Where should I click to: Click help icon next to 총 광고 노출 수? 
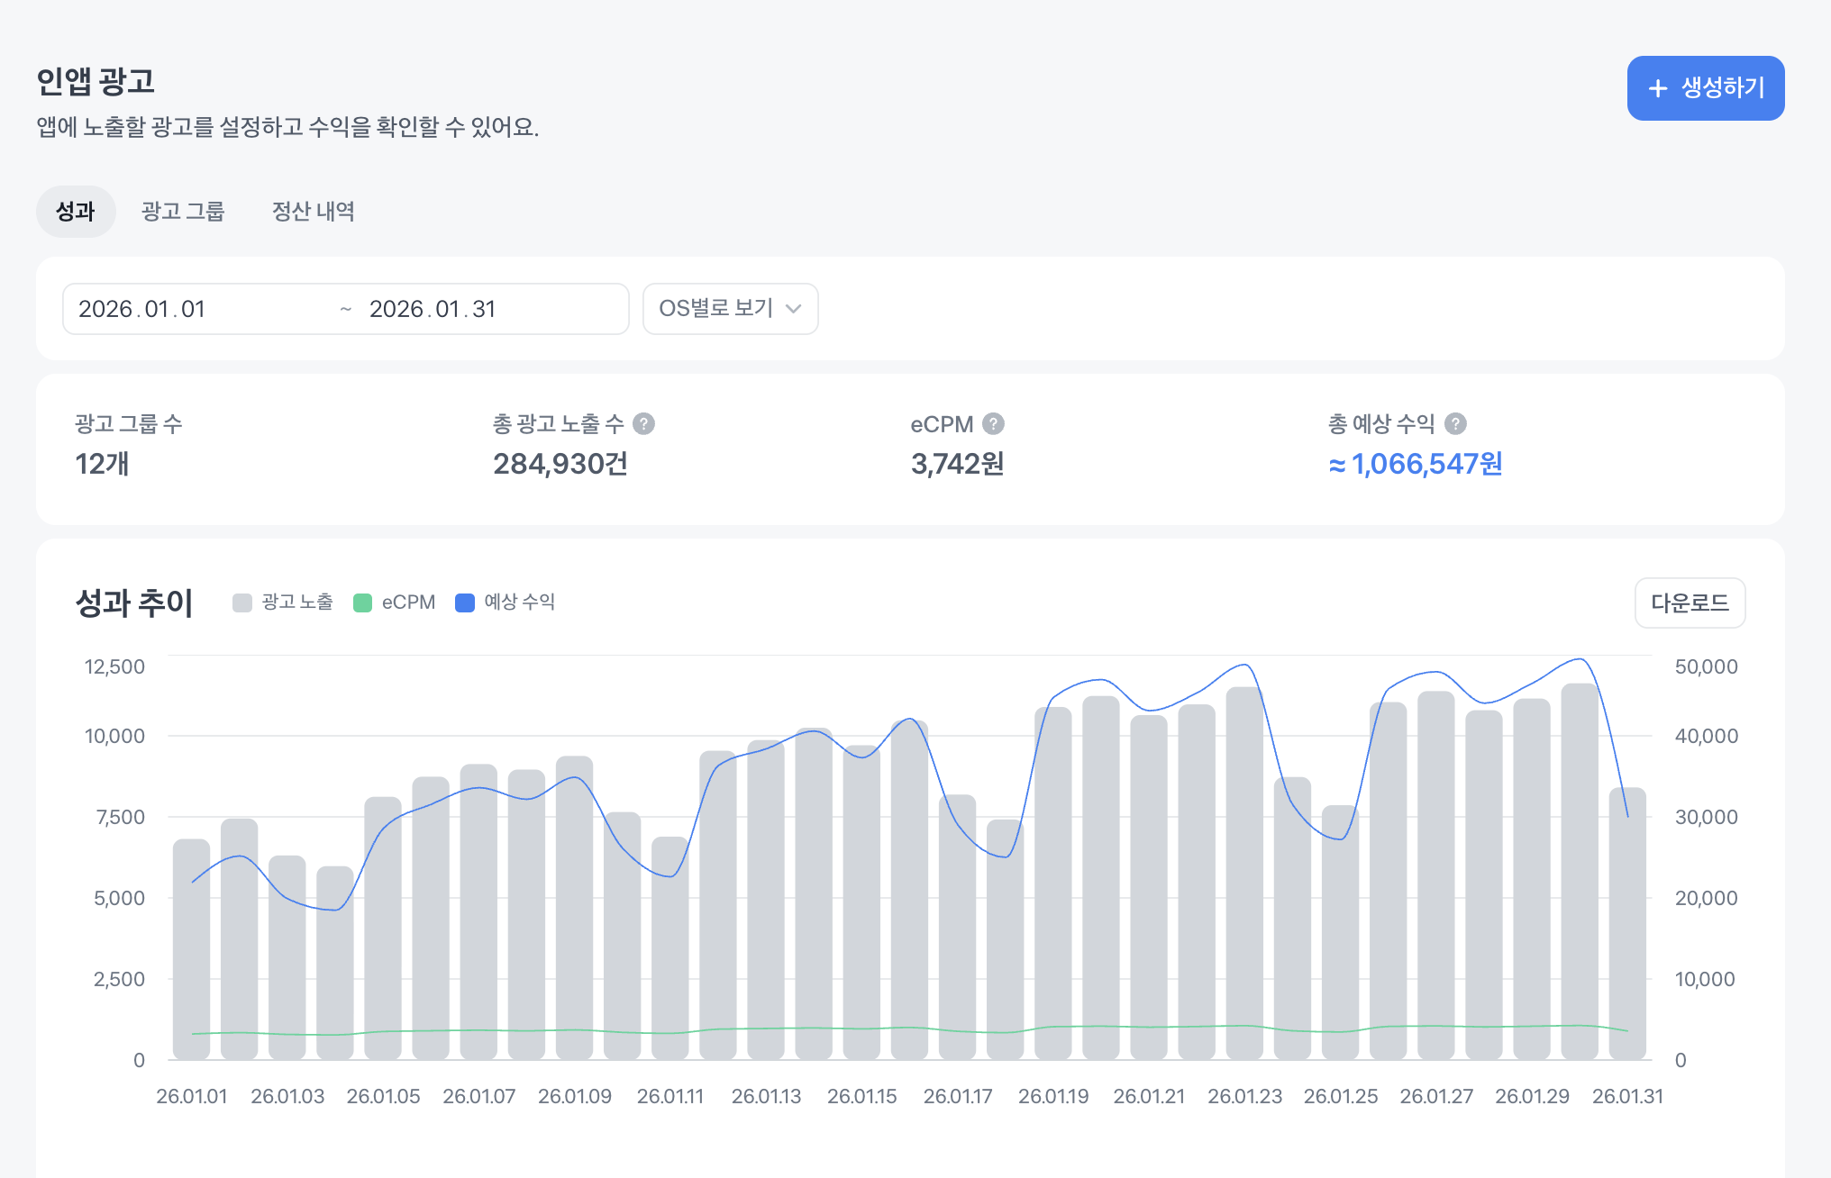click(643, 423)
